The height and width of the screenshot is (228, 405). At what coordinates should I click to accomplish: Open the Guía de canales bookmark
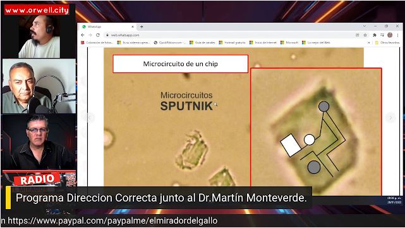(202, 43)
